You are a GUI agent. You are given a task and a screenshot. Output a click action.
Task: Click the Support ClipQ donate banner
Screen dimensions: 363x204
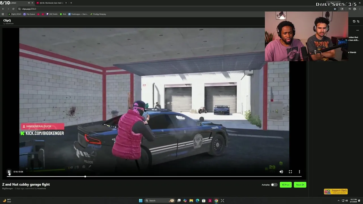pos(336,192)
